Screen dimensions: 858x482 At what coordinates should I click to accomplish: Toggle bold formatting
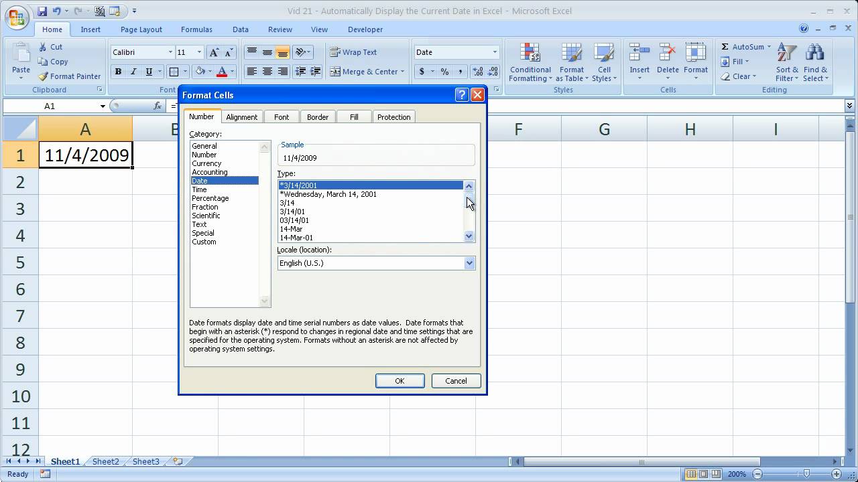(118, 72)
